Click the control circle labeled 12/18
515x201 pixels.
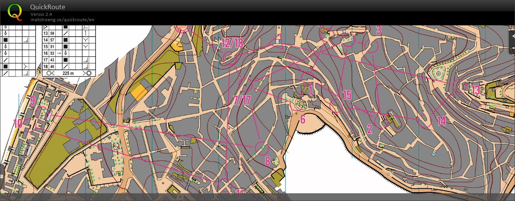tap(230, 57)
